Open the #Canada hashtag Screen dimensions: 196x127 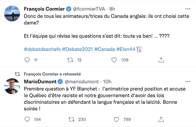coord(105,49)
